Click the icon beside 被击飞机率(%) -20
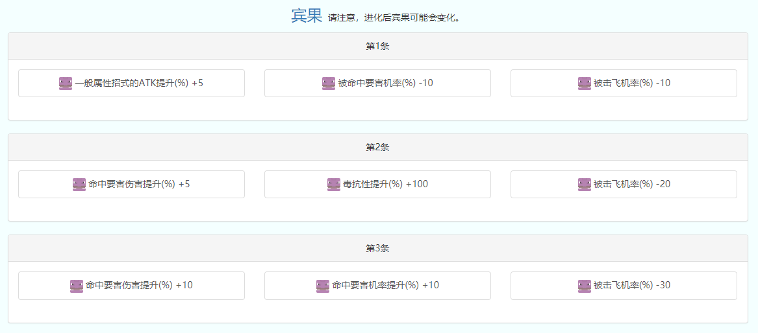 click(585, 185)
